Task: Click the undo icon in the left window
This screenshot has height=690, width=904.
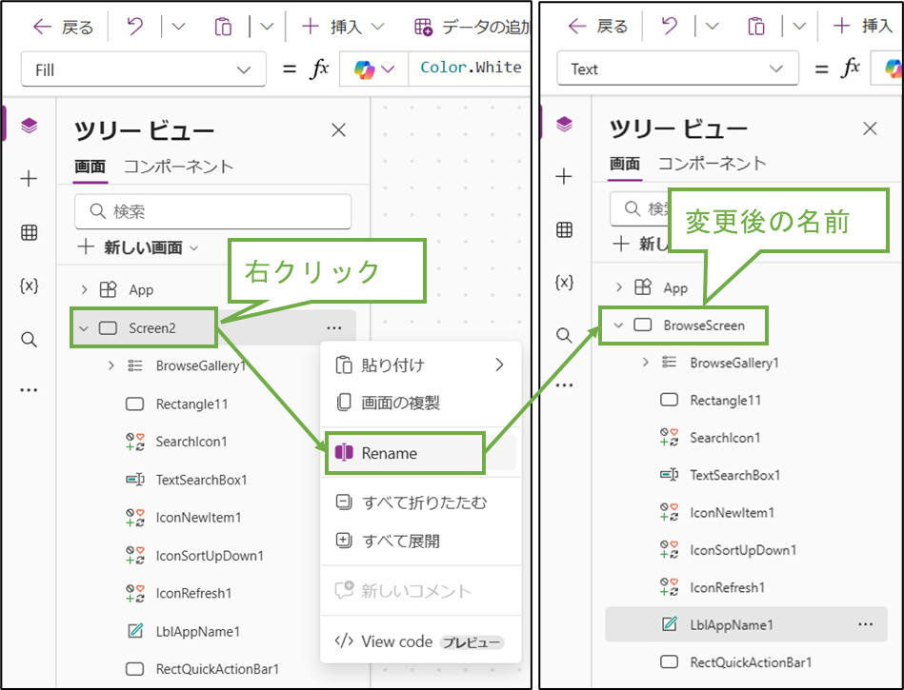Action: 134,27
